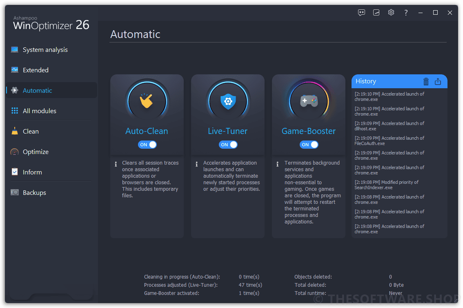Viewport: 463px width, 308px height.
Task: Click the System analysis monitor icon
Action: coord(14,49)
